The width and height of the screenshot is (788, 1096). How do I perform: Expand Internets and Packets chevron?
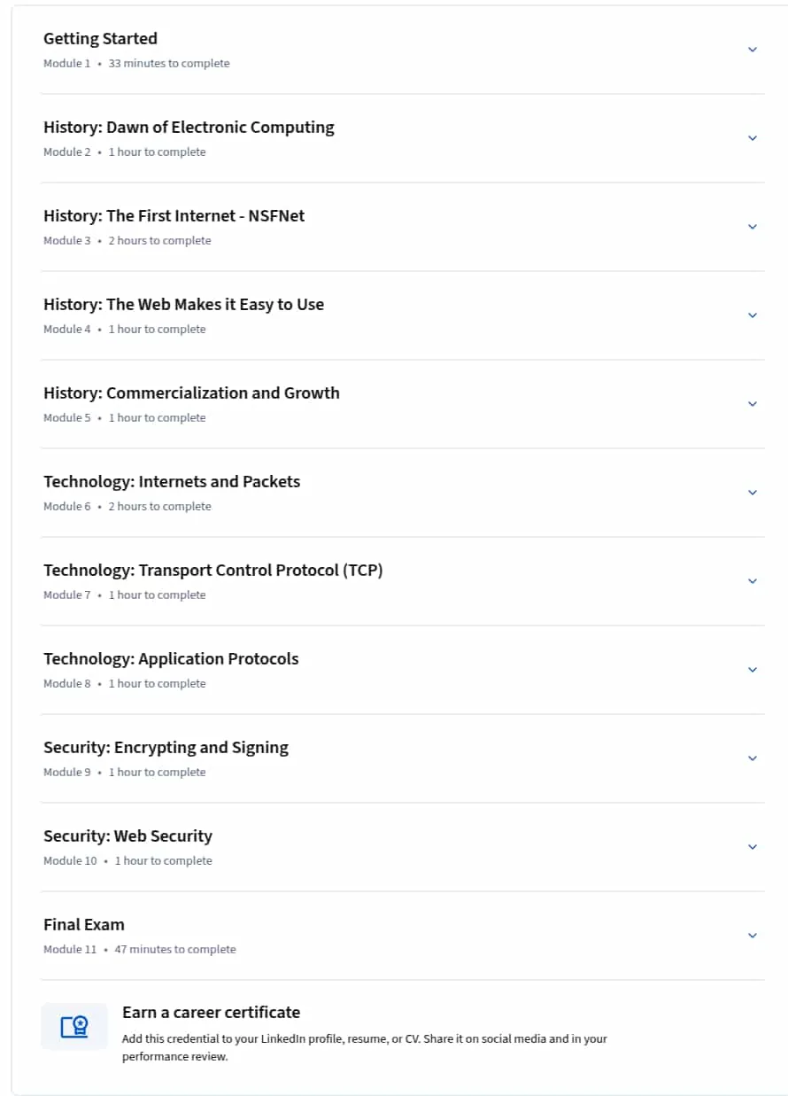[x=753, y=493]
